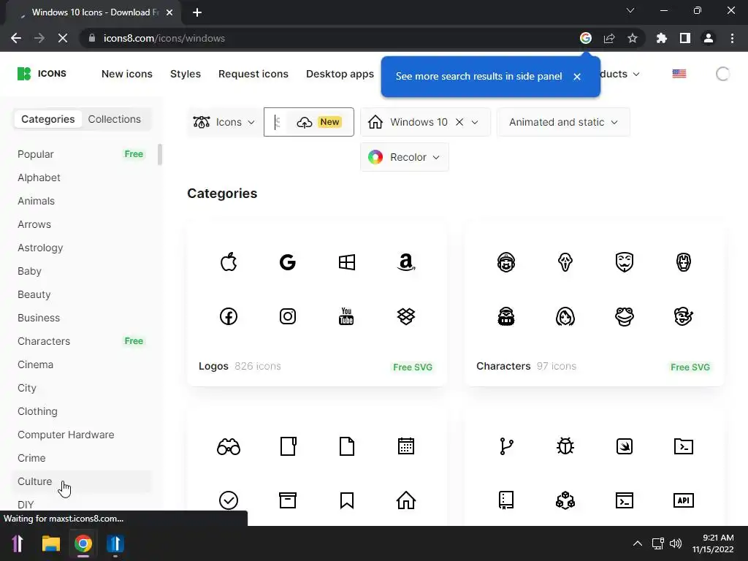Expand the Products menu chevron
This screenshot has height=561, width=748.
[636, 75]
